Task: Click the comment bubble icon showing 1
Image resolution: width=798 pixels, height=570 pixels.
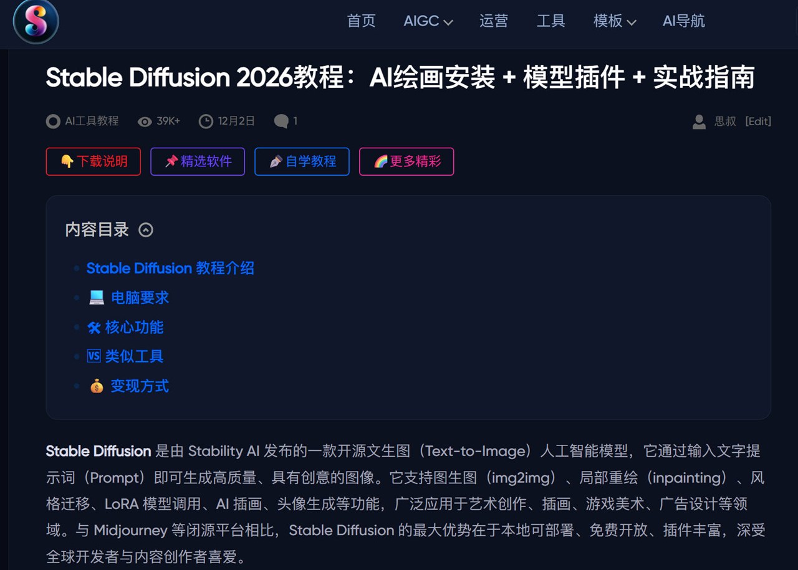Action: pyautogui.click(x=282, y=121)
